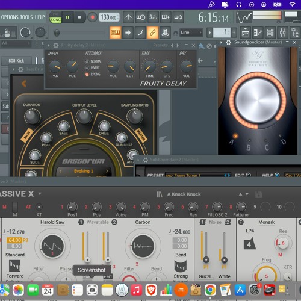Add new pattern with plus button
This screenshot has width=301, height=301.
(234, 33)
